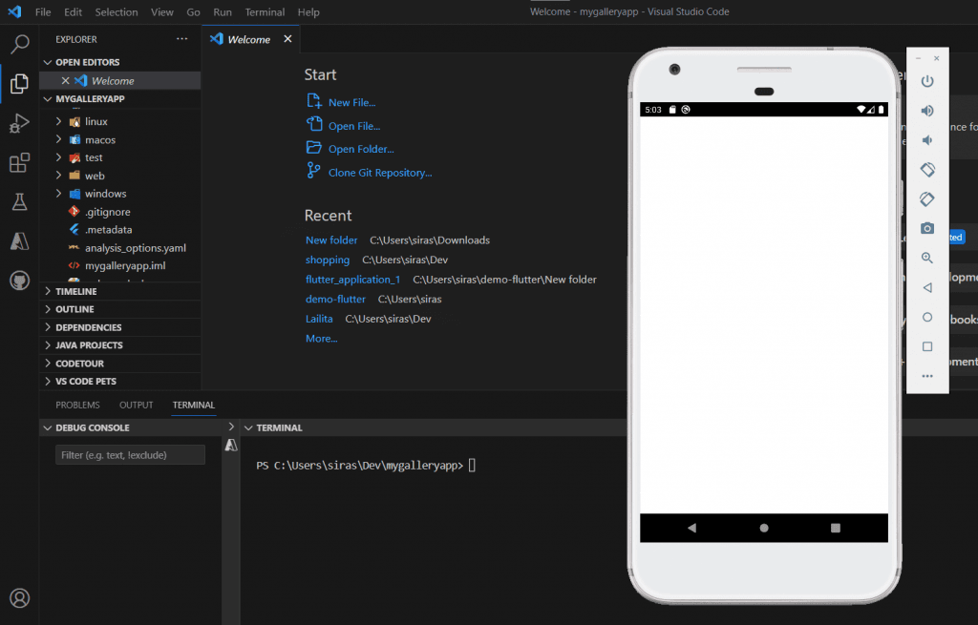The image size is (978, 625).
Task: Open the Terminal menu
Action: click(x=265, y=11)
